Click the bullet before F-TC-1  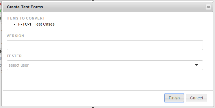click(x=14, y=24)
